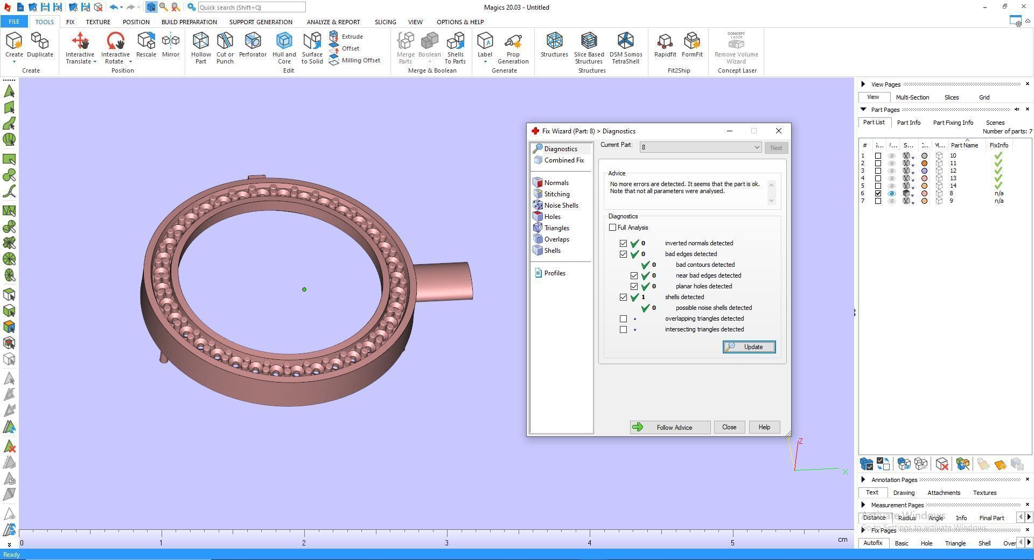Open Fix Wizard Help
The height and width of the screenshot is (560, 1034).
(x=764, y=427)
